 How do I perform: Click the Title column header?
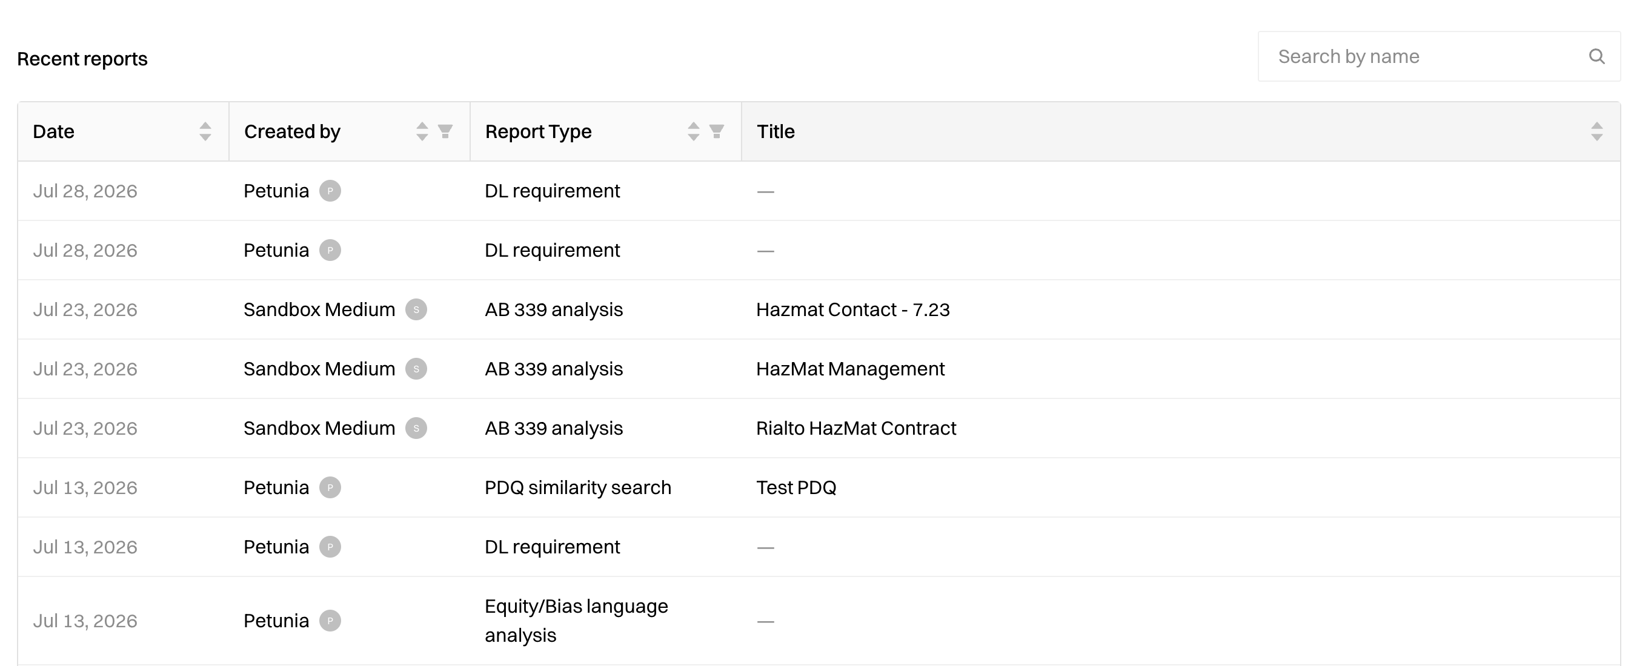[x=776, y=131]
